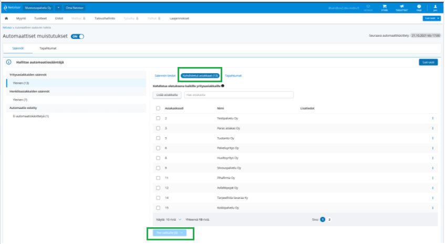The image size is (445, 244).
Task: Open the Tee valituille dropdown
Action: (169, 233)
